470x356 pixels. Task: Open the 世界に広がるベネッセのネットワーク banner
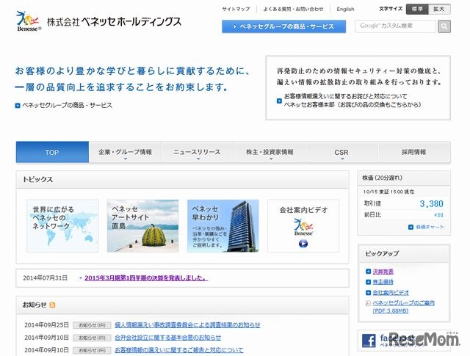(x=62, y=226)
